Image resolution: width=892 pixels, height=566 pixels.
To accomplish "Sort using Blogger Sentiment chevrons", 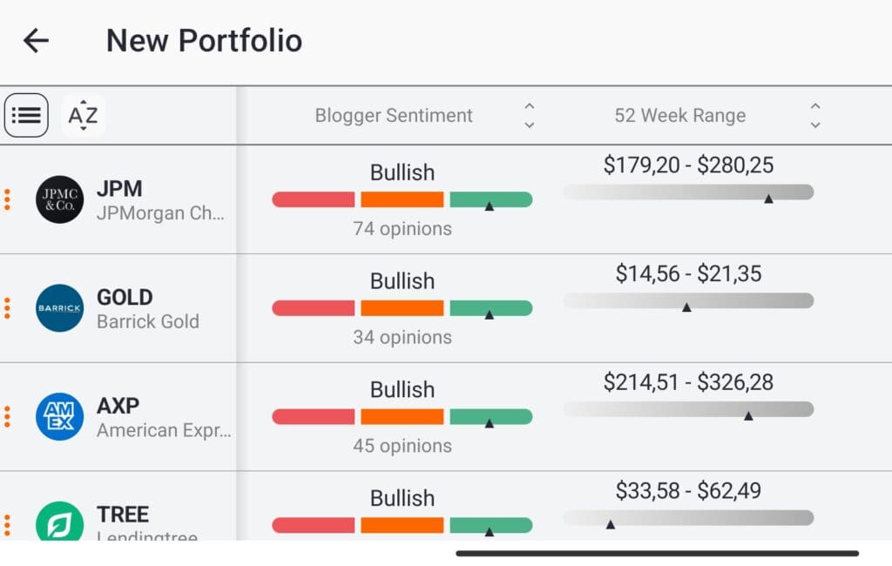I will coord(529,114).
